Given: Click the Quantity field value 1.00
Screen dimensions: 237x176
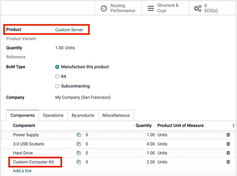Looking at the screenshot, I should 59,48.
